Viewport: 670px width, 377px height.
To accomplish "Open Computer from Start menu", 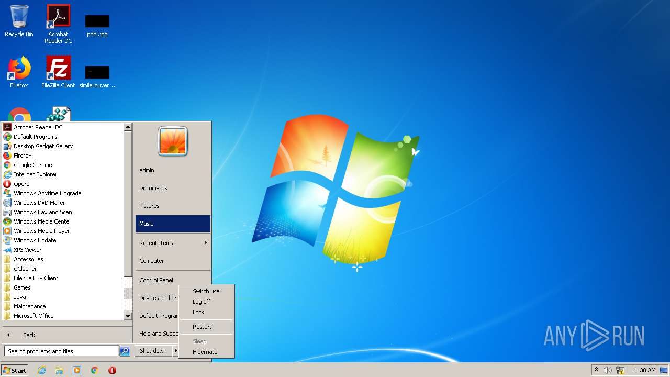I will (x=173, y=261).
